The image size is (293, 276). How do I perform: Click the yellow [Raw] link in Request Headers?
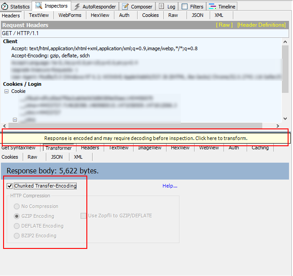tap(224, 25)
